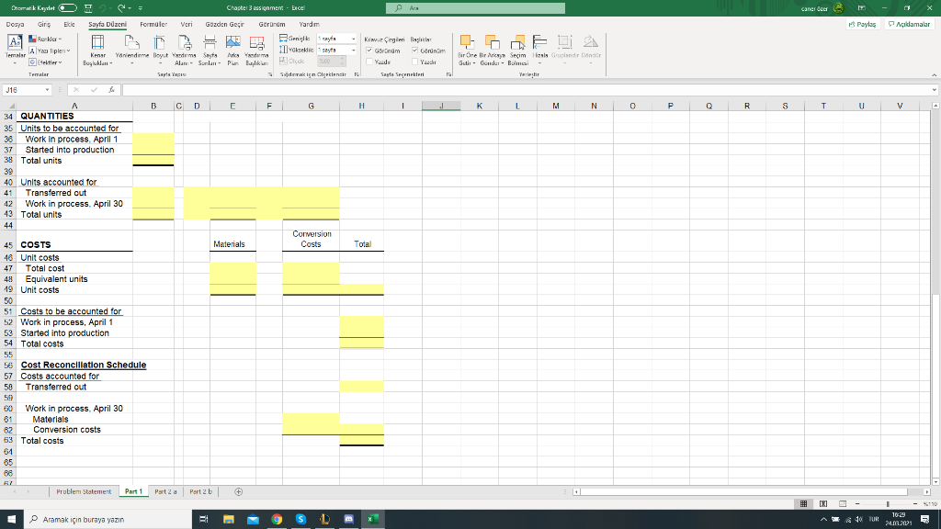Toggle the Otomatik Kaydet autosave switch
The width and height of the screenshot is (941, 529).
pos(67,7)
